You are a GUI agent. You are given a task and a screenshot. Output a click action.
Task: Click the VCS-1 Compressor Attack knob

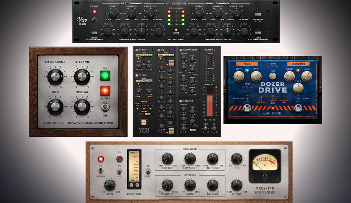click(192, 59)
